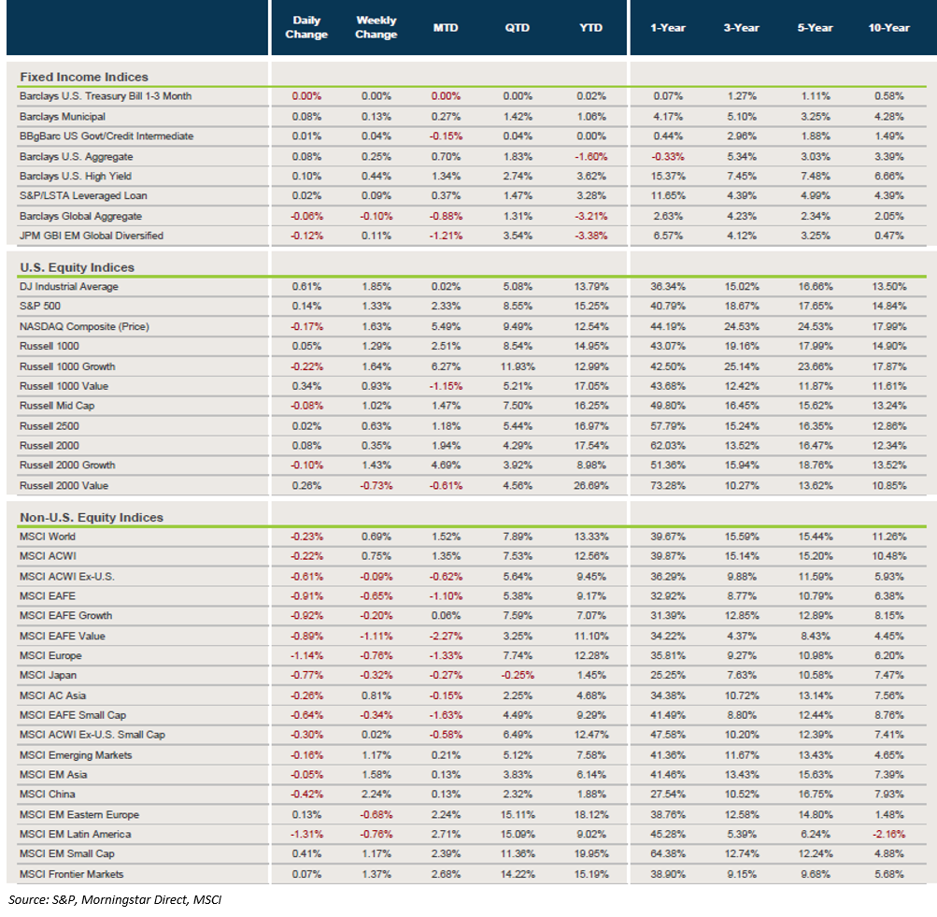Click MSCI ACWI Ex-U.S. Small Cap label
This screenshot has height=917, width=937.
[x=92, y=735]
